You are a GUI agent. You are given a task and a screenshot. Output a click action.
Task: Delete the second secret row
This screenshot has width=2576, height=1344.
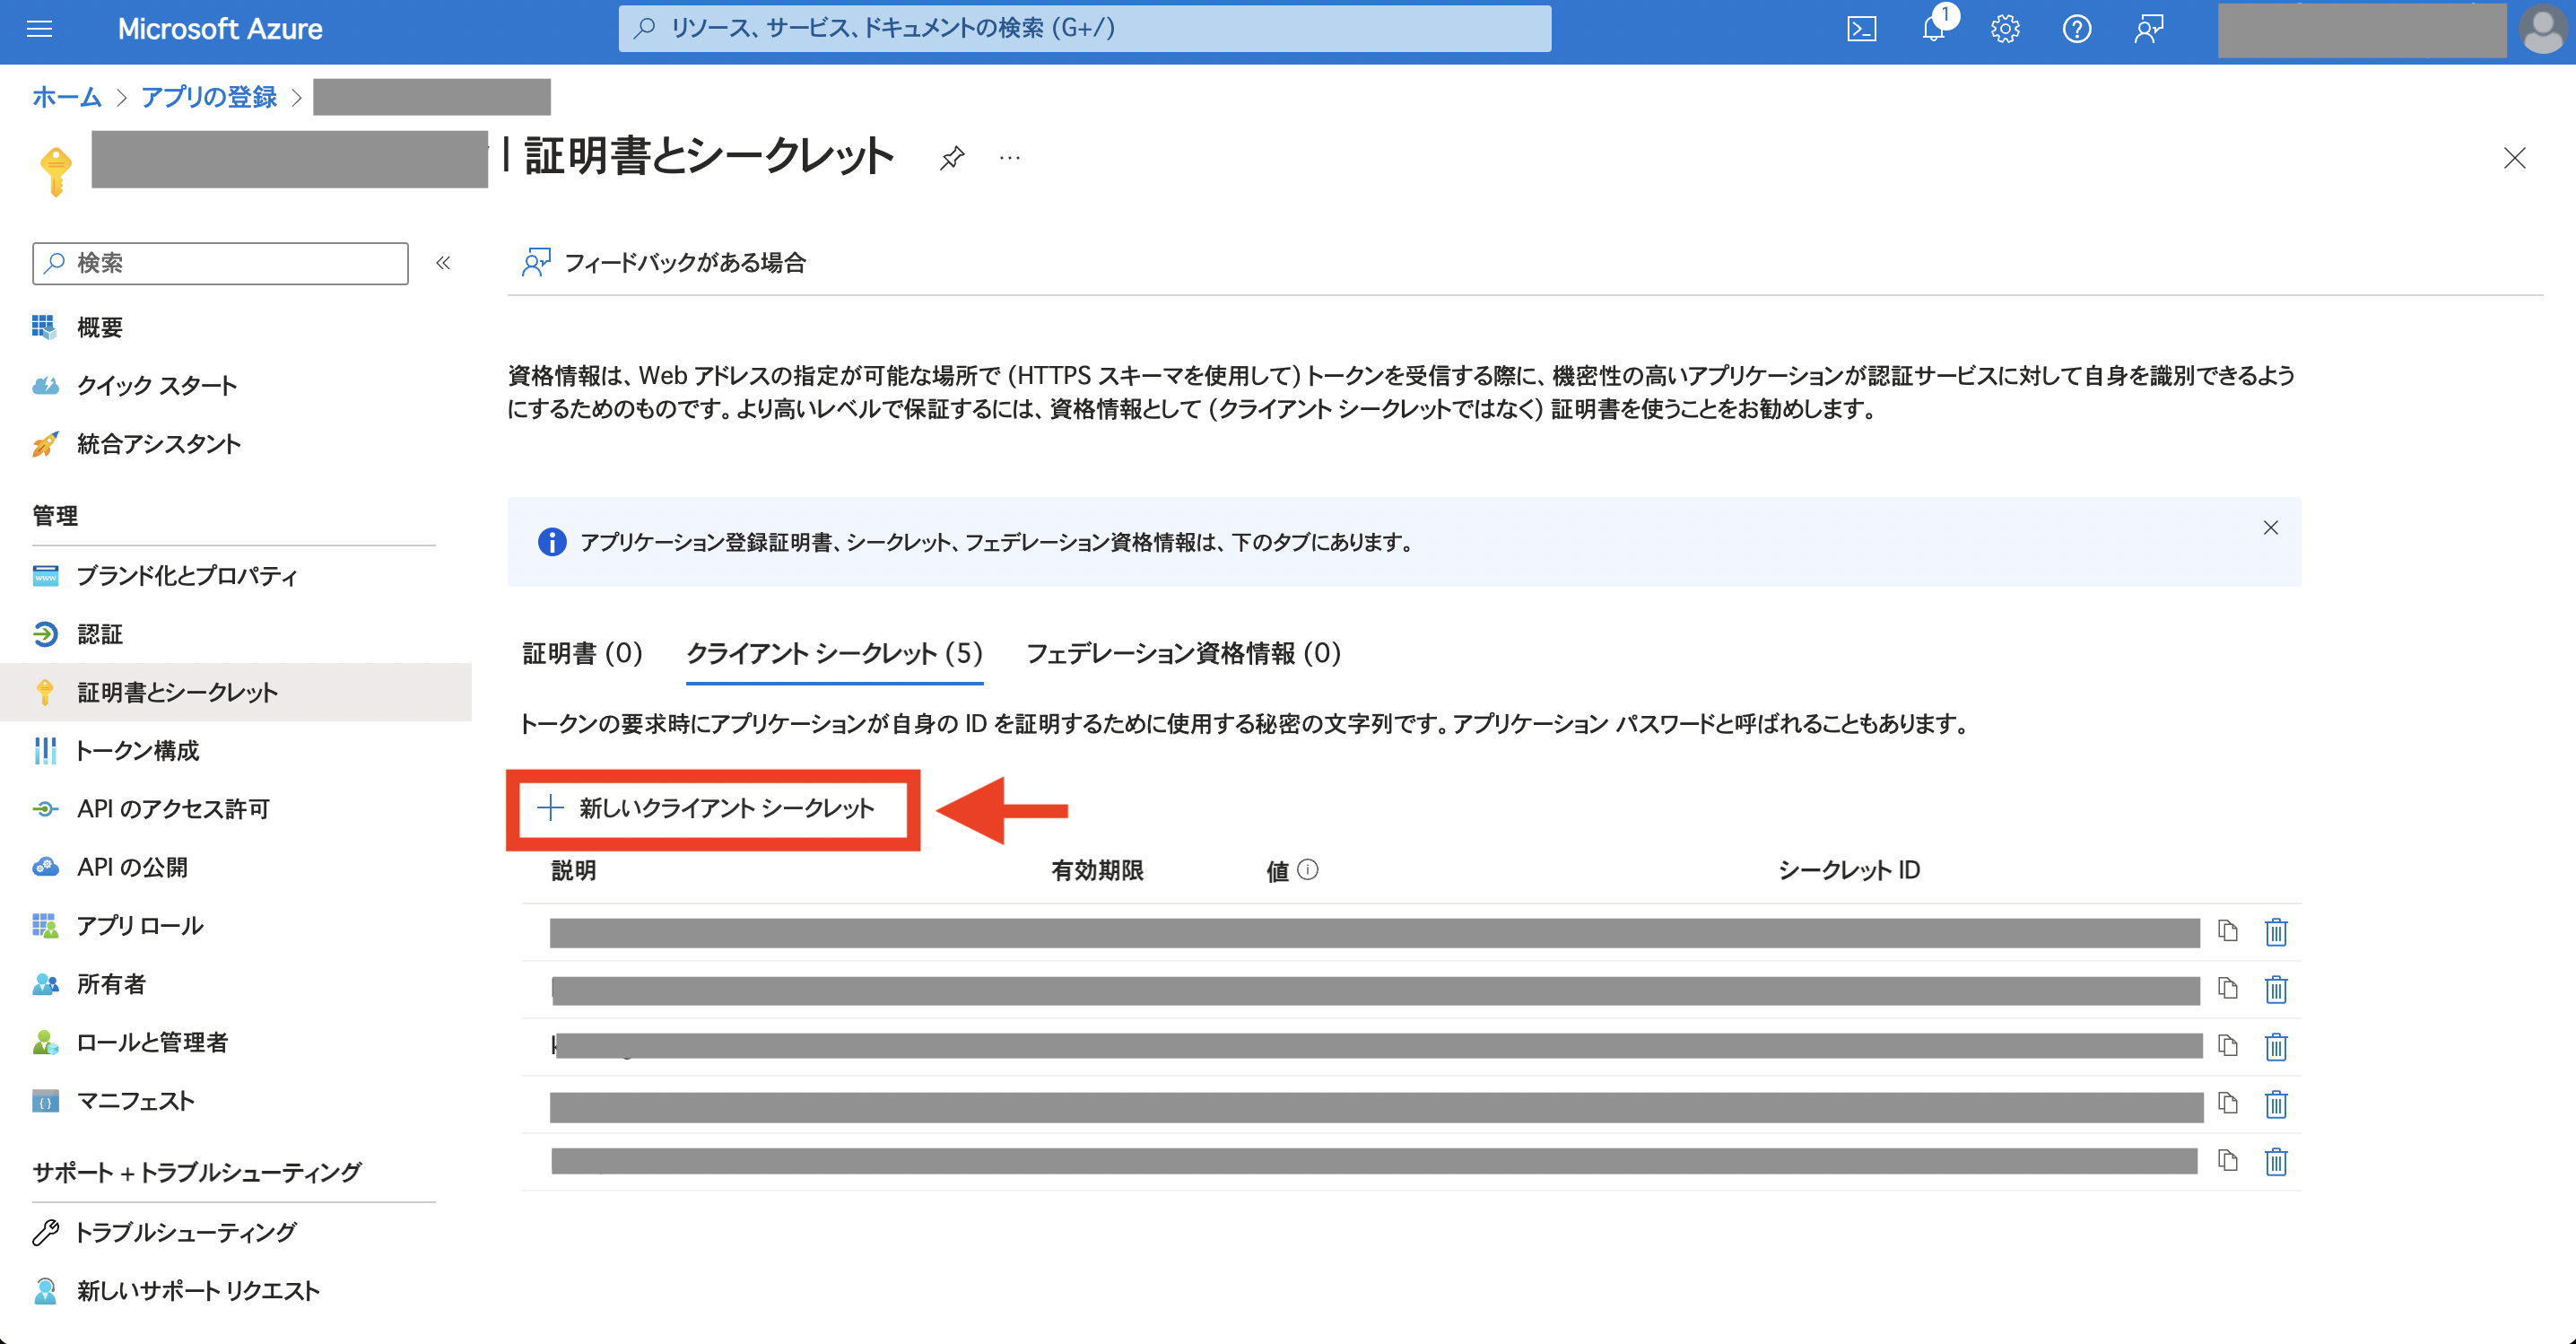click(2276, 989)
